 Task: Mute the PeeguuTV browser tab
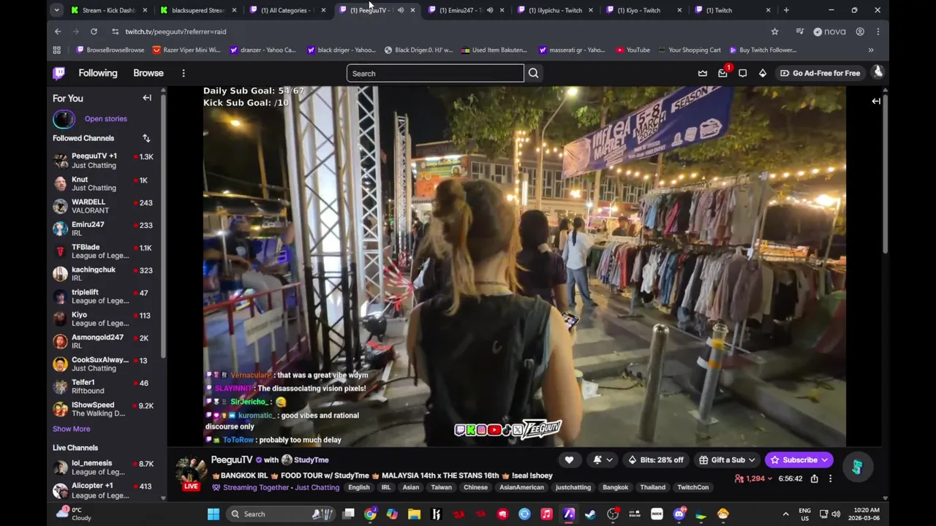(x=400, y=10)
